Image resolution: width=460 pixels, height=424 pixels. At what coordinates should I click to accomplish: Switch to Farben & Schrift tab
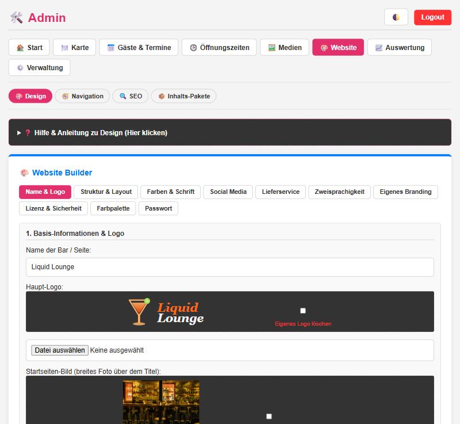[170, 192]
